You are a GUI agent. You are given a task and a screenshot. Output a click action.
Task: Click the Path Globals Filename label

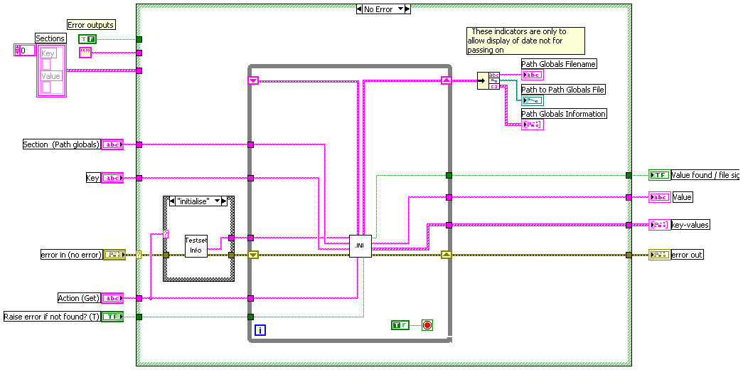[x=559, y=63]
